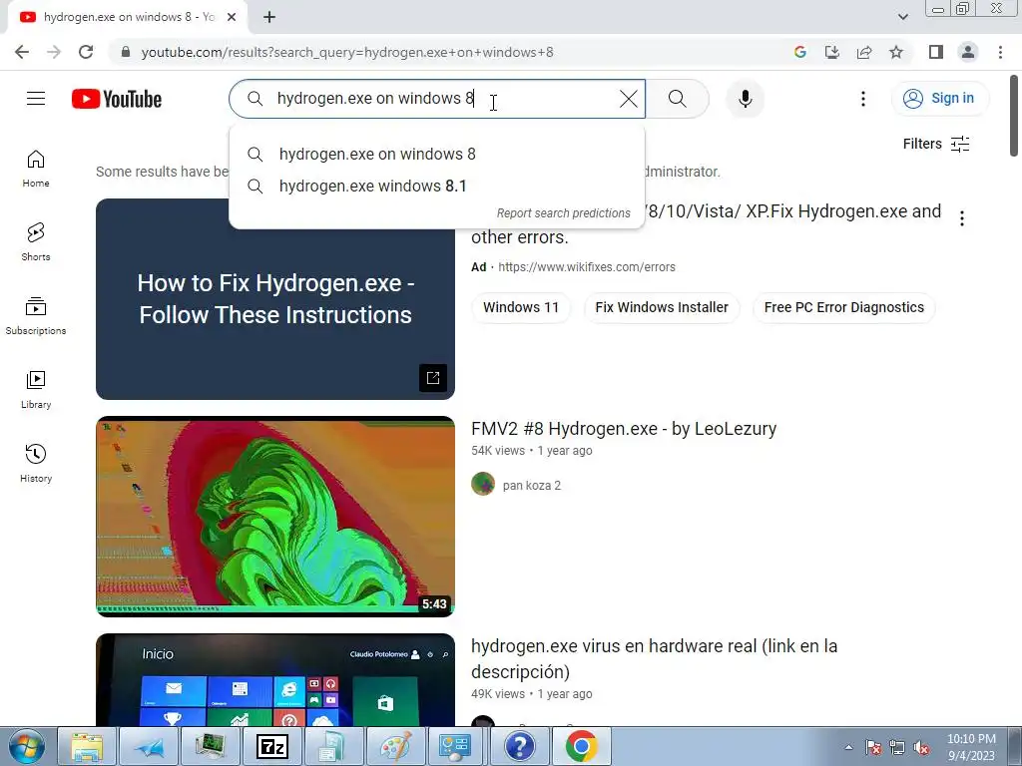Open Windows Explorer from taskbar
Viewport: 1022px width, 766px height.
87,746
